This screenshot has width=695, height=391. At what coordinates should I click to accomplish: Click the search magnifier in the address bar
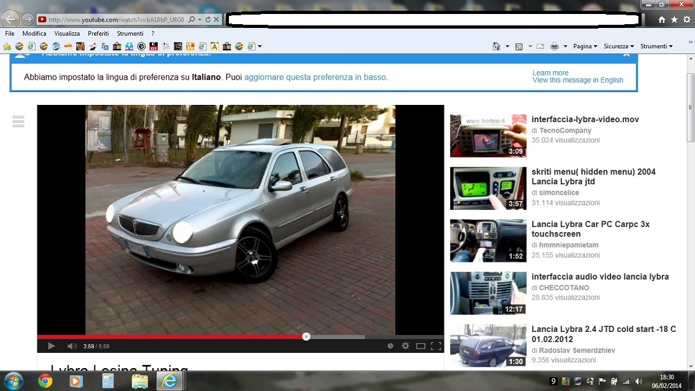pyautogui.click(x=191, y=20)
